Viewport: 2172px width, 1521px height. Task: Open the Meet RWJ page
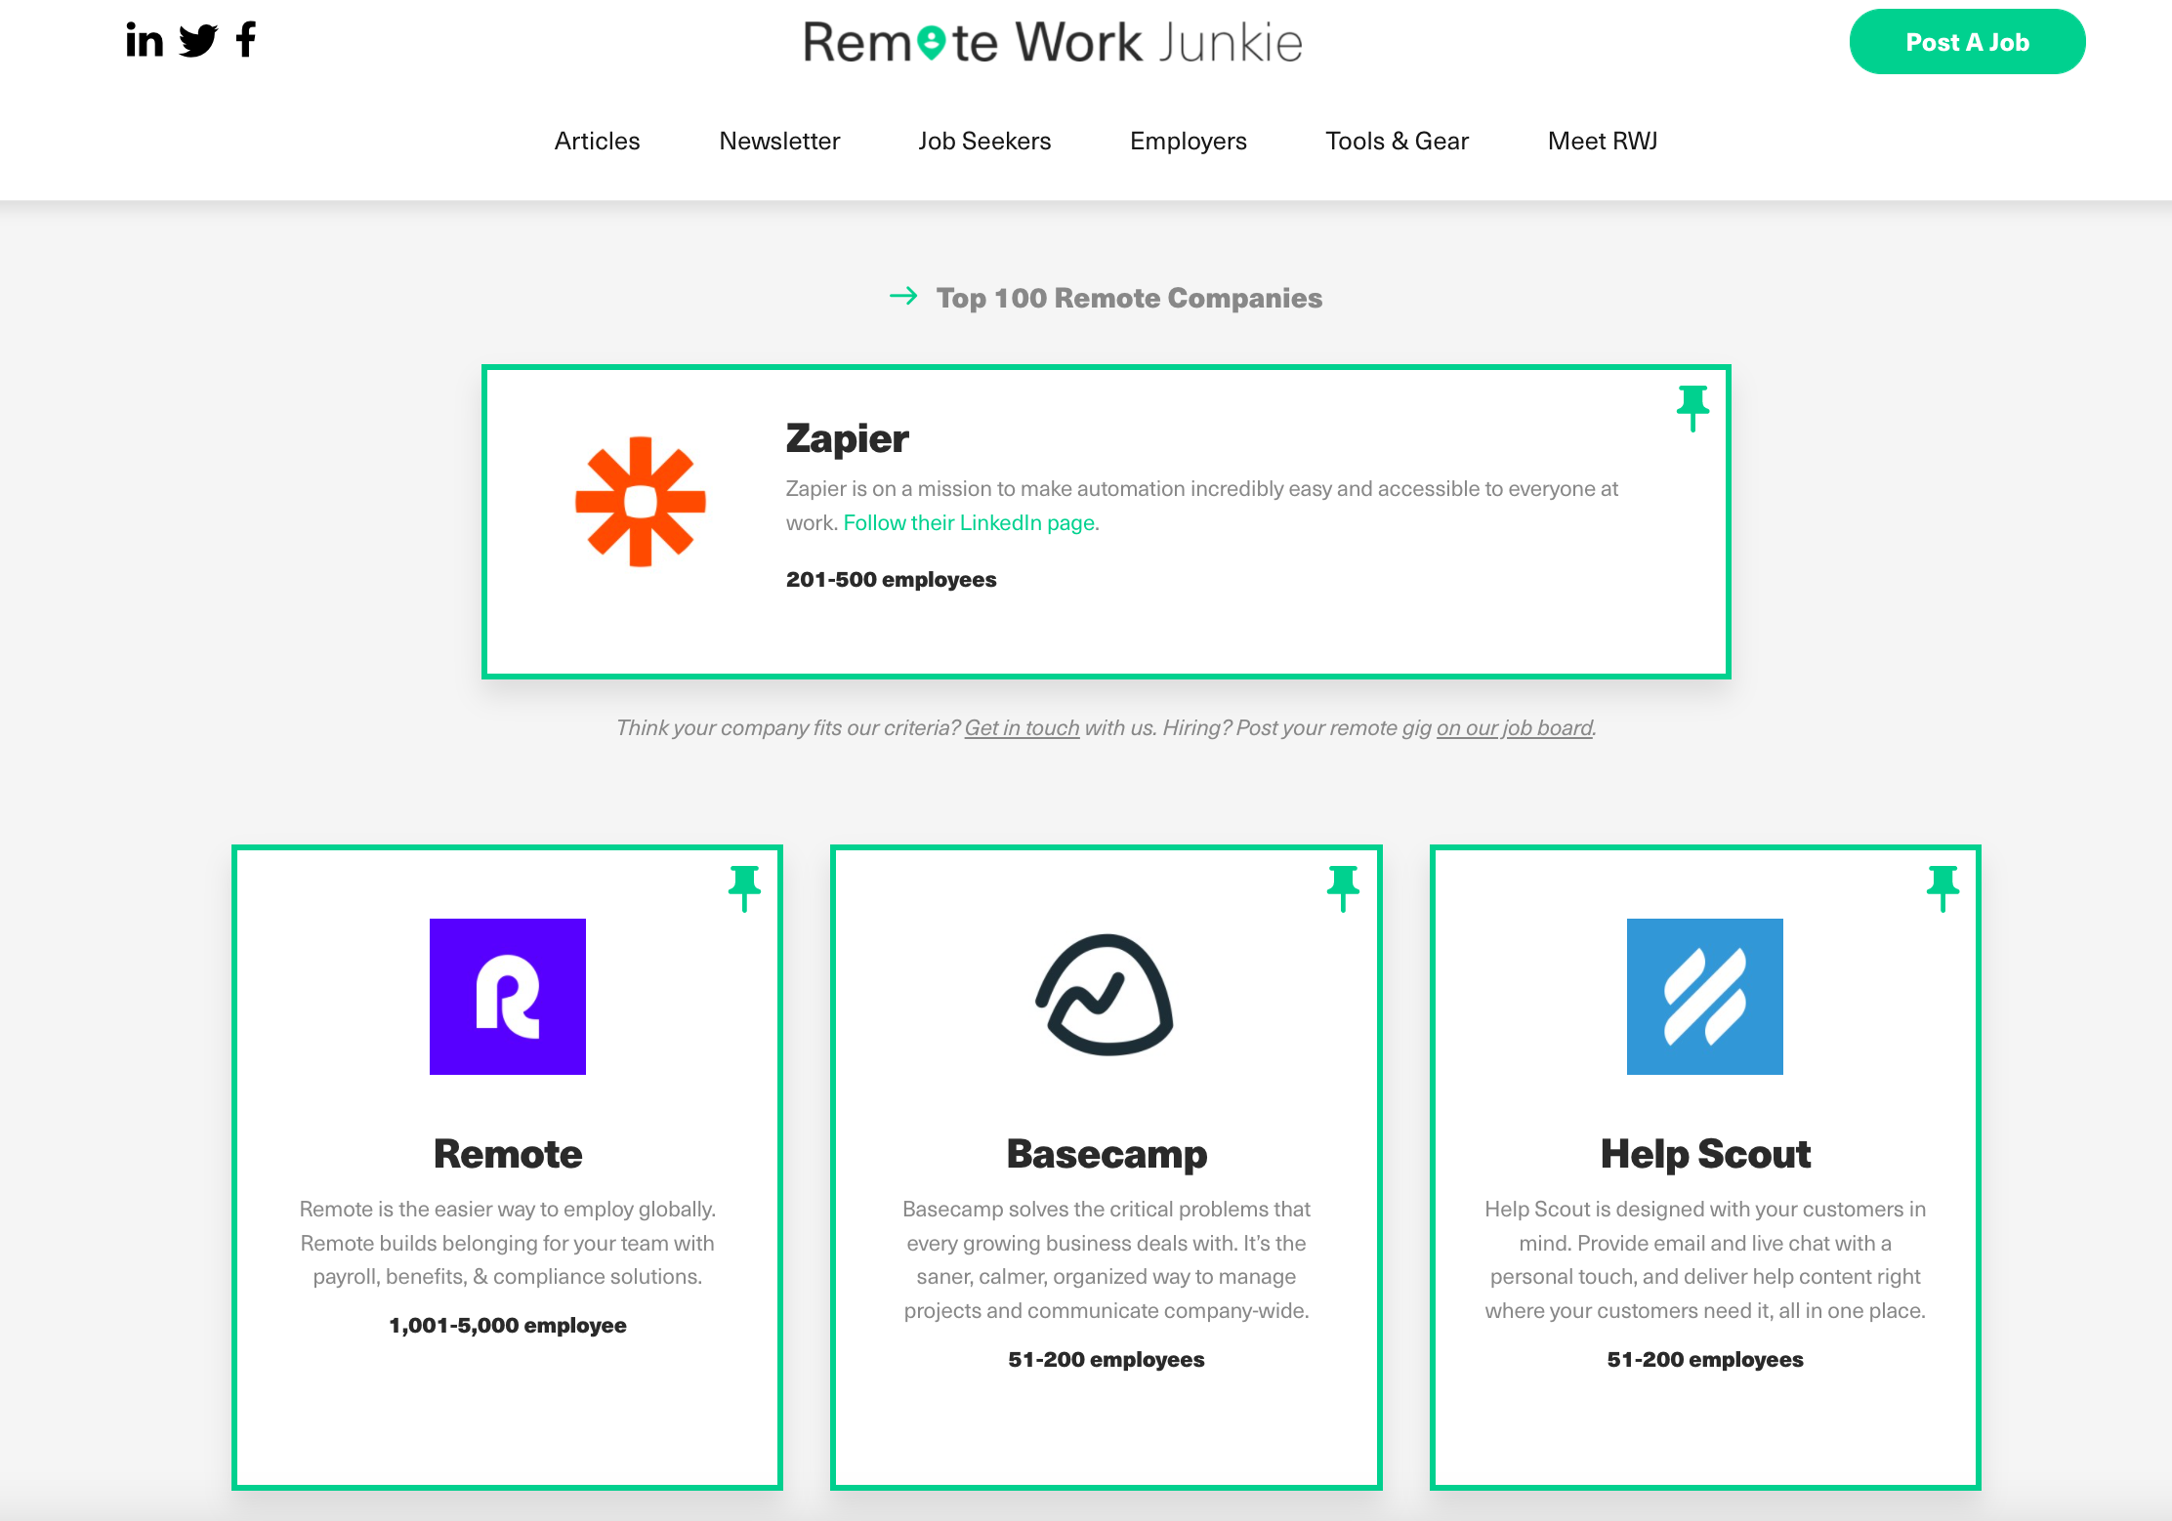(x=1602, y=141)
